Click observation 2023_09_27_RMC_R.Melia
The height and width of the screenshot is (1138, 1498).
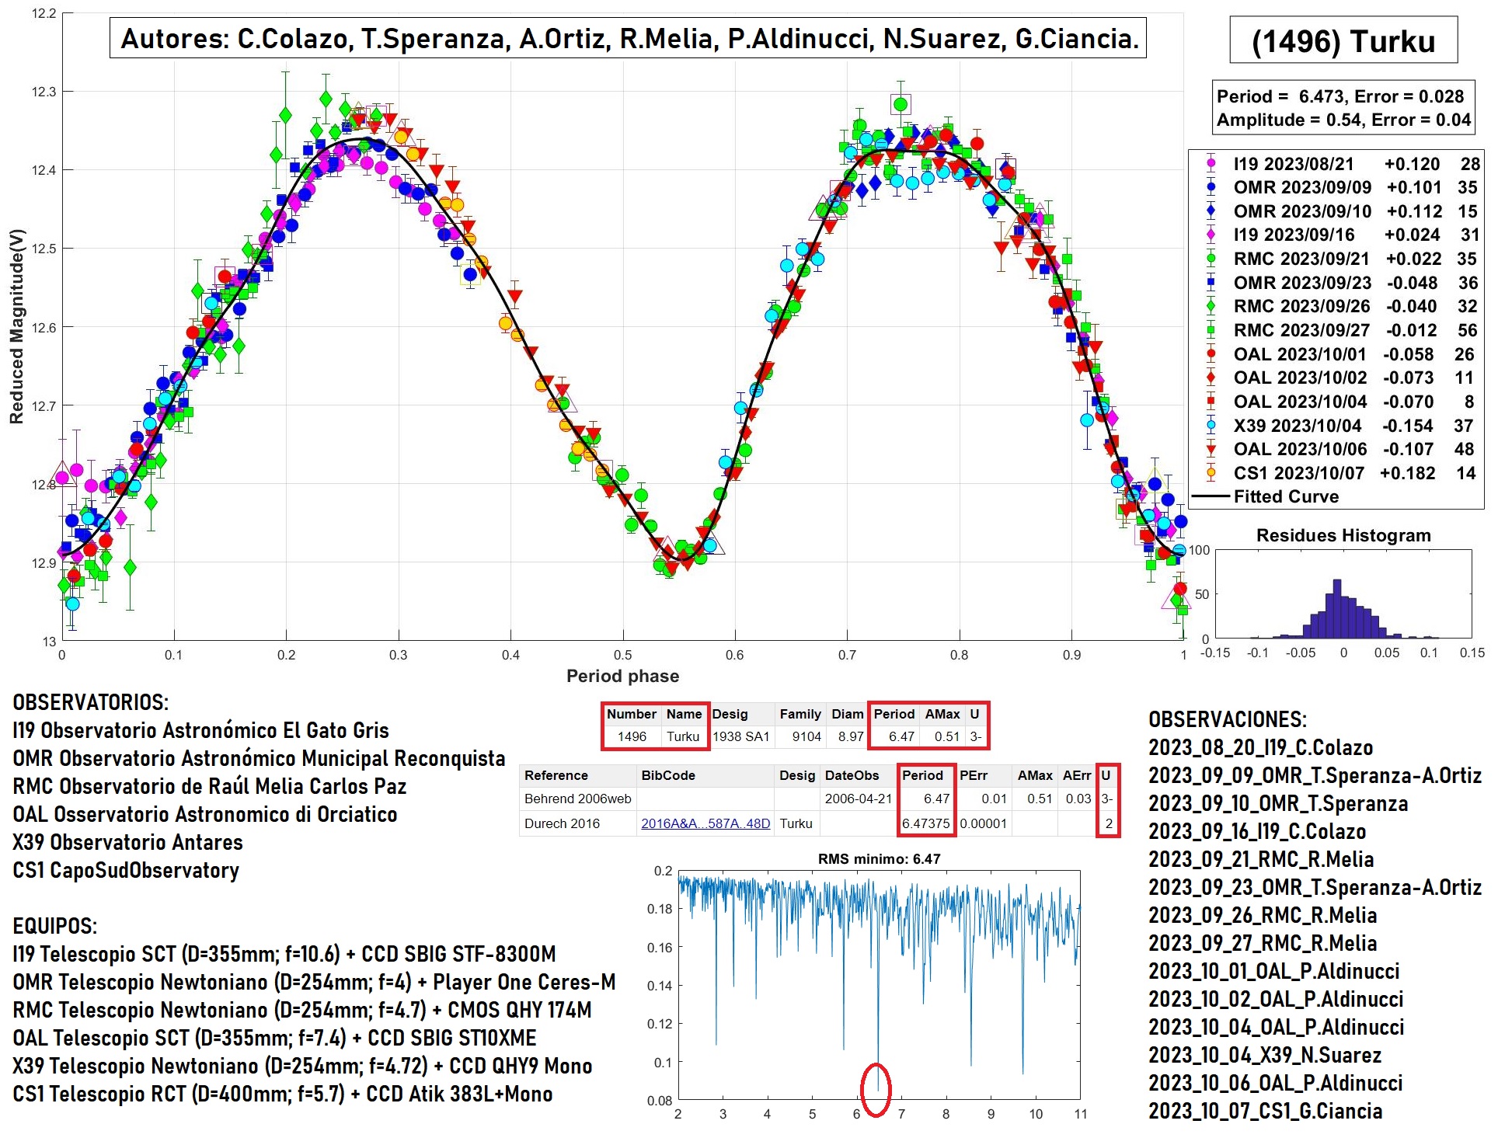(1263, 943)
